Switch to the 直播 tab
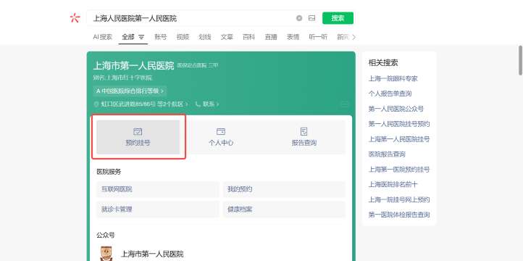The height and width of the screenshot is (261, 523). tap(271, 37)
